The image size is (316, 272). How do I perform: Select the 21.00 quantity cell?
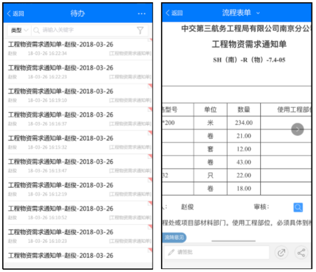tap(244, 136)
